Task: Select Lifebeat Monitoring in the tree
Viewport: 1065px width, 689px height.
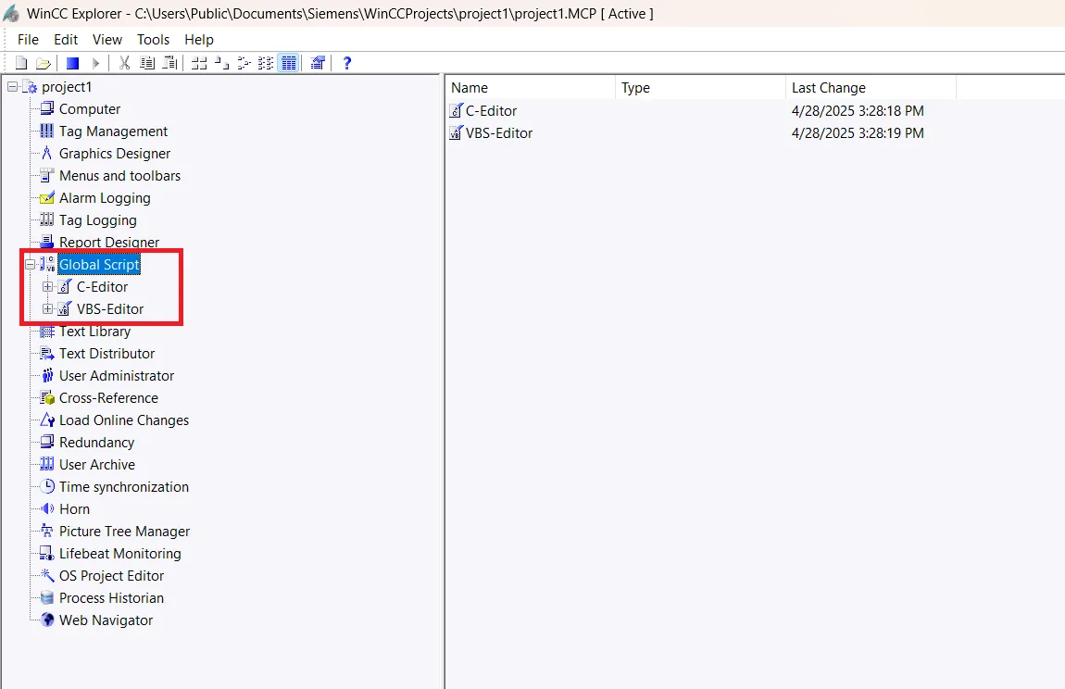Action: [x=120, y=554]
